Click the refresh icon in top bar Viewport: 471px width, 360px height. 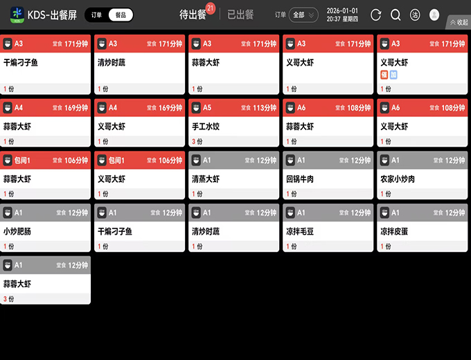pos(376,15)
